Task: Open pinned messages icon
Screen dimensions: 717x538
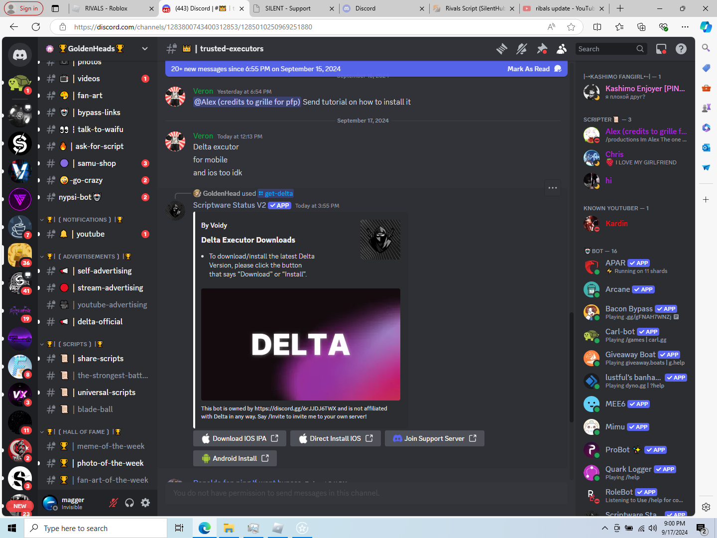Action: [x=542, y=49]
